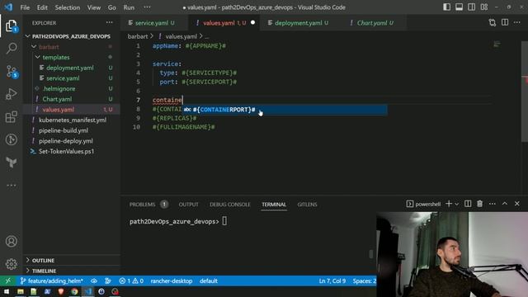528x297 pixels.
Task: Open the File menu
Action: 25,7
